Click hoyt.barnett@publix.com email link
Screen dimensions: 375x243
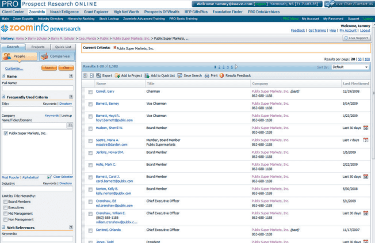(x=114, y=120)
